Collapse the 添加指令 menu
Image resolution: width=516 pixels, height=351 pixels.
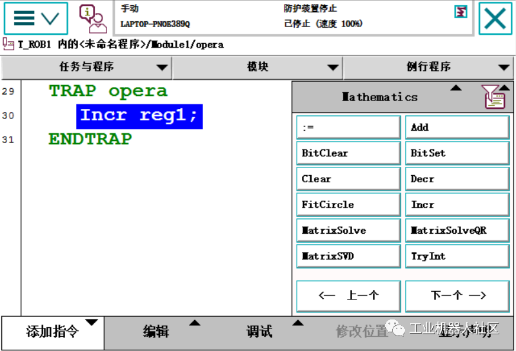coord(53,332)
